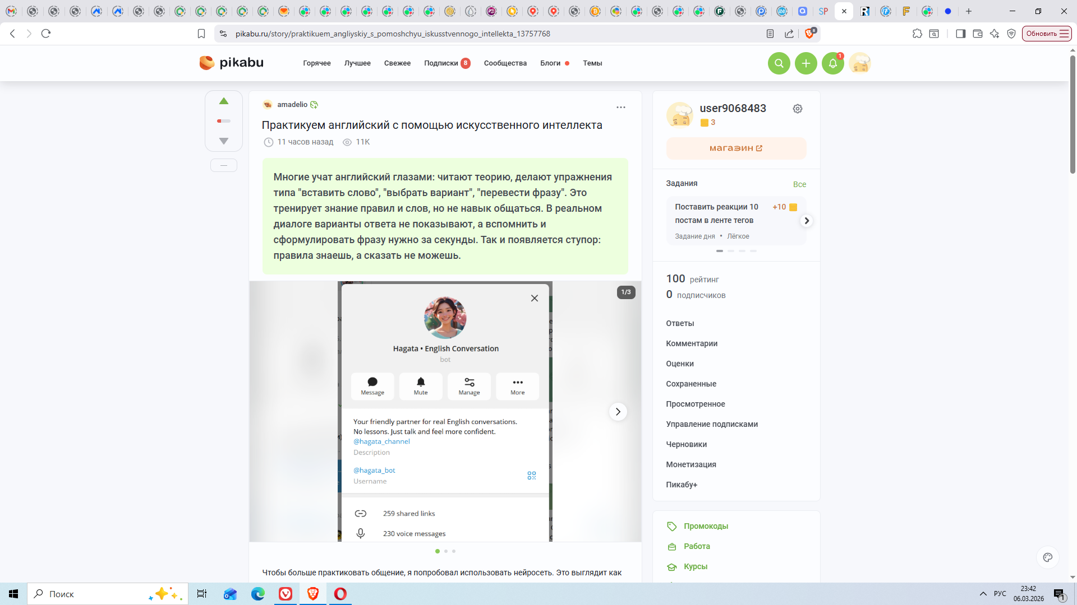Upvote the post with the up arrow
The image size is (1077, 605).
tap(224, 101)
